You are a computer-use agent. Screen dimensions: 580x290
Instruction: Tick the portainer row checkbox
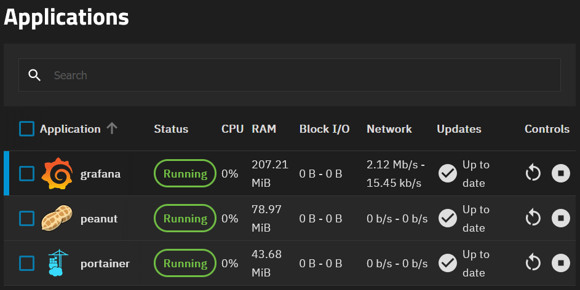(x=26, y=264)
